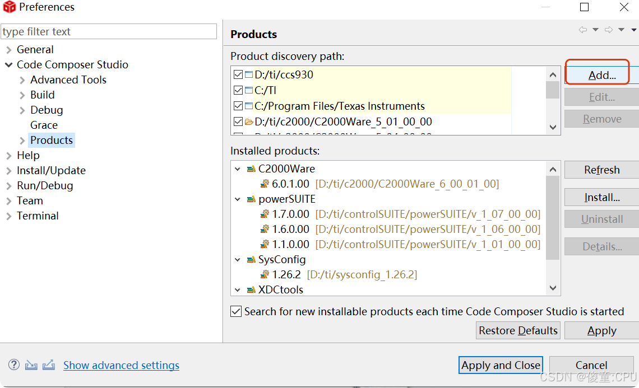Viewport: 639px width, 388px height.
Task: Collapse the XDCtools installed products group
Action: (x=238, y=290)
